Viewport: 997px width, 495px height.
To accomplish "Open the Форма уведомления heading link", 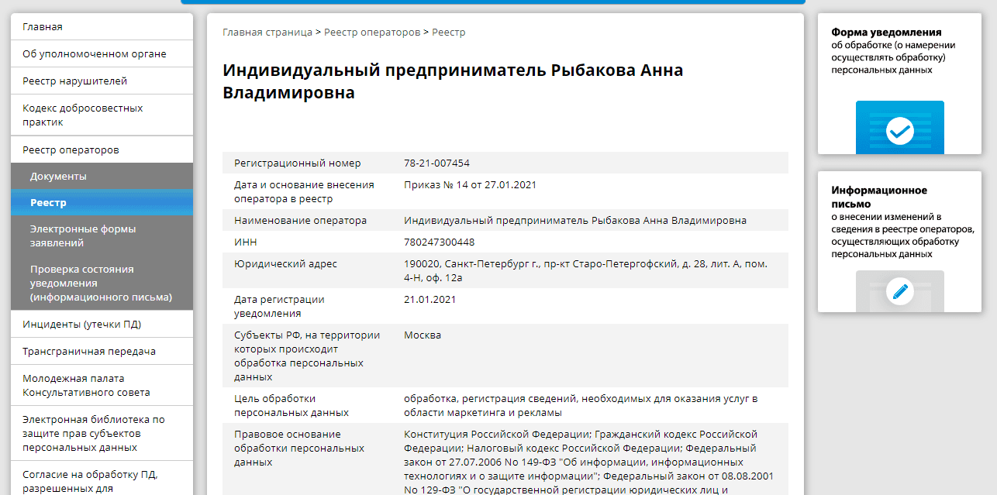I will pyautogui.click(x=886, y=33).
